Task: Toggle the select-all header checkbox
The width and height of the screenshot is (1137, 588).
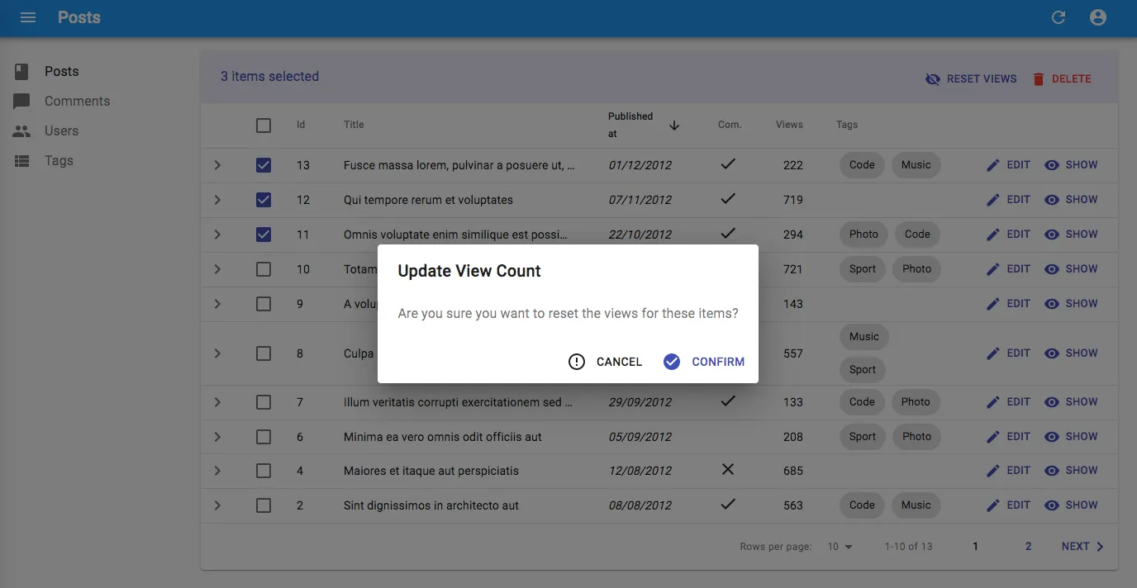Action: coord(264,126)
